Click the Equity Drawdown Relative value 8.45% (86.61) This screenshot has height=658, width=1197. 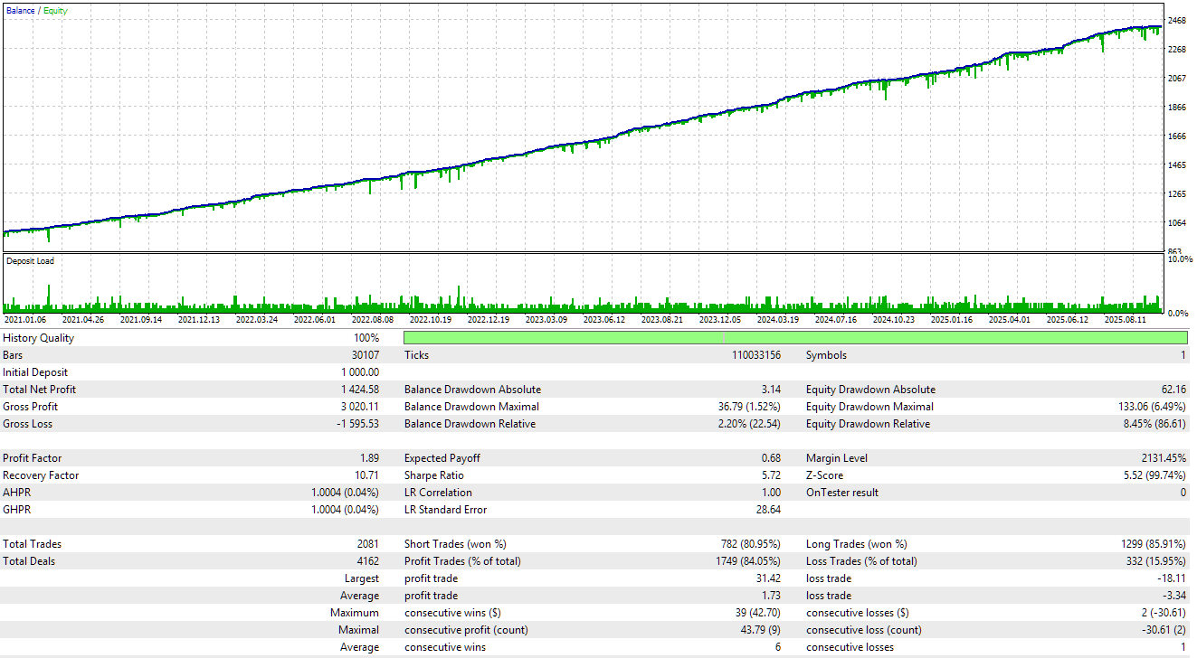pyautogui.click(x=1155, y=424)
